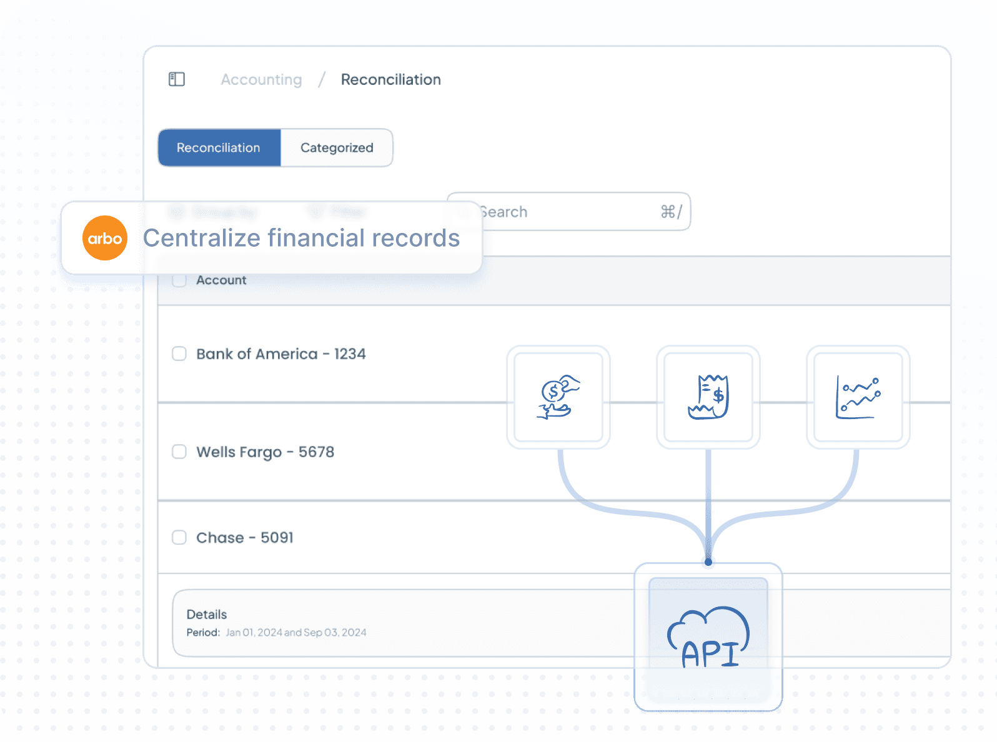Select the Chase - 5091 row text
This screenshot has width=997, height=742.
245,538
